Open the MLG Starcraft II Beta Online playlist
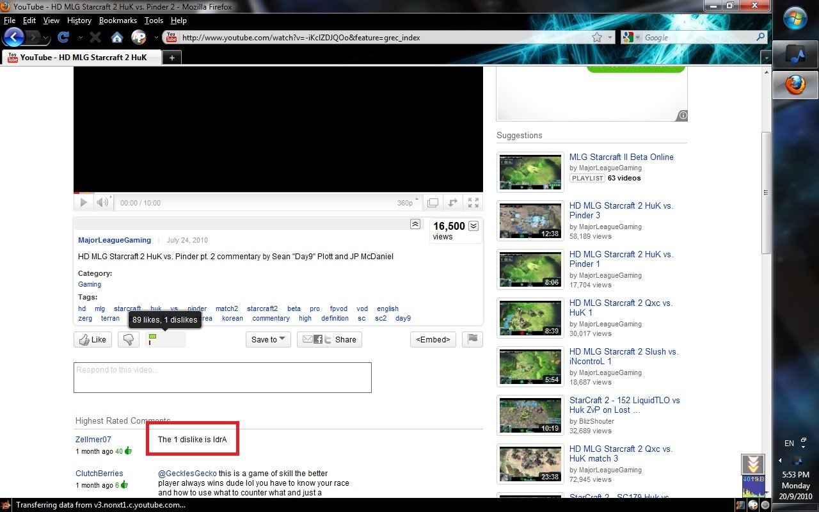Image resolution: width=819 pixels, height=512 pixels. 621,157
